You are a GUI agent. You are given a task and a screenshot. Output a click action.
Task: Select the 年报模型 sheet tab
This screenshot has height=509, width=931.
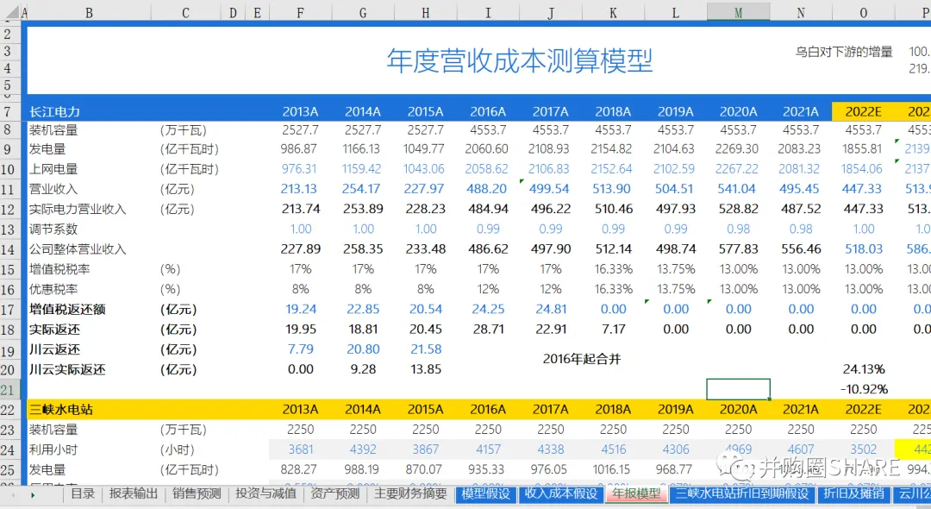coord(636,493)
